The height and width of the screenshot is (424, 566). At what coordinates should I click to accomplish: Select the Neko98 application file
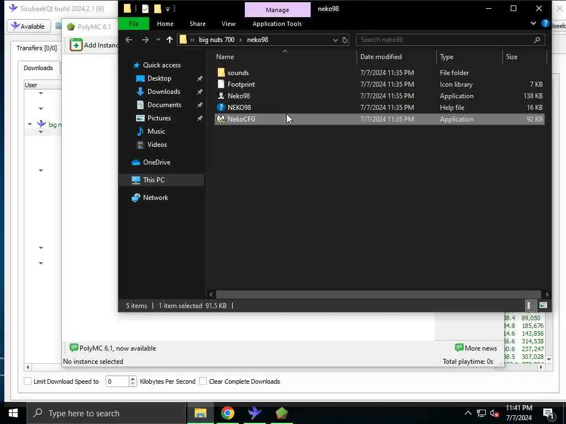click(x=239, y=96)
